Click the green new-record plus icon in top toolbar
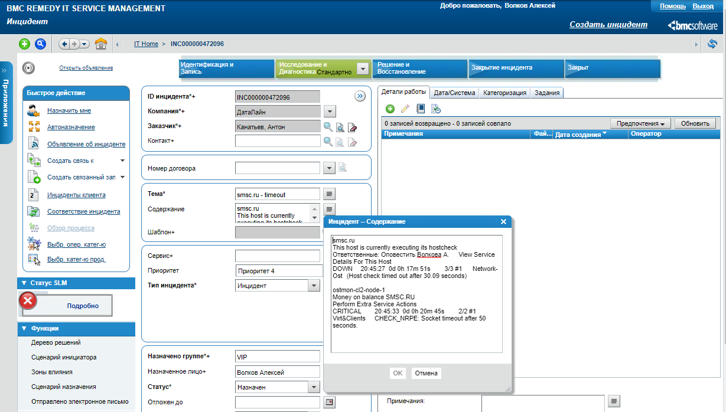Screen dimensions: 726x412 tap(24, 44)
